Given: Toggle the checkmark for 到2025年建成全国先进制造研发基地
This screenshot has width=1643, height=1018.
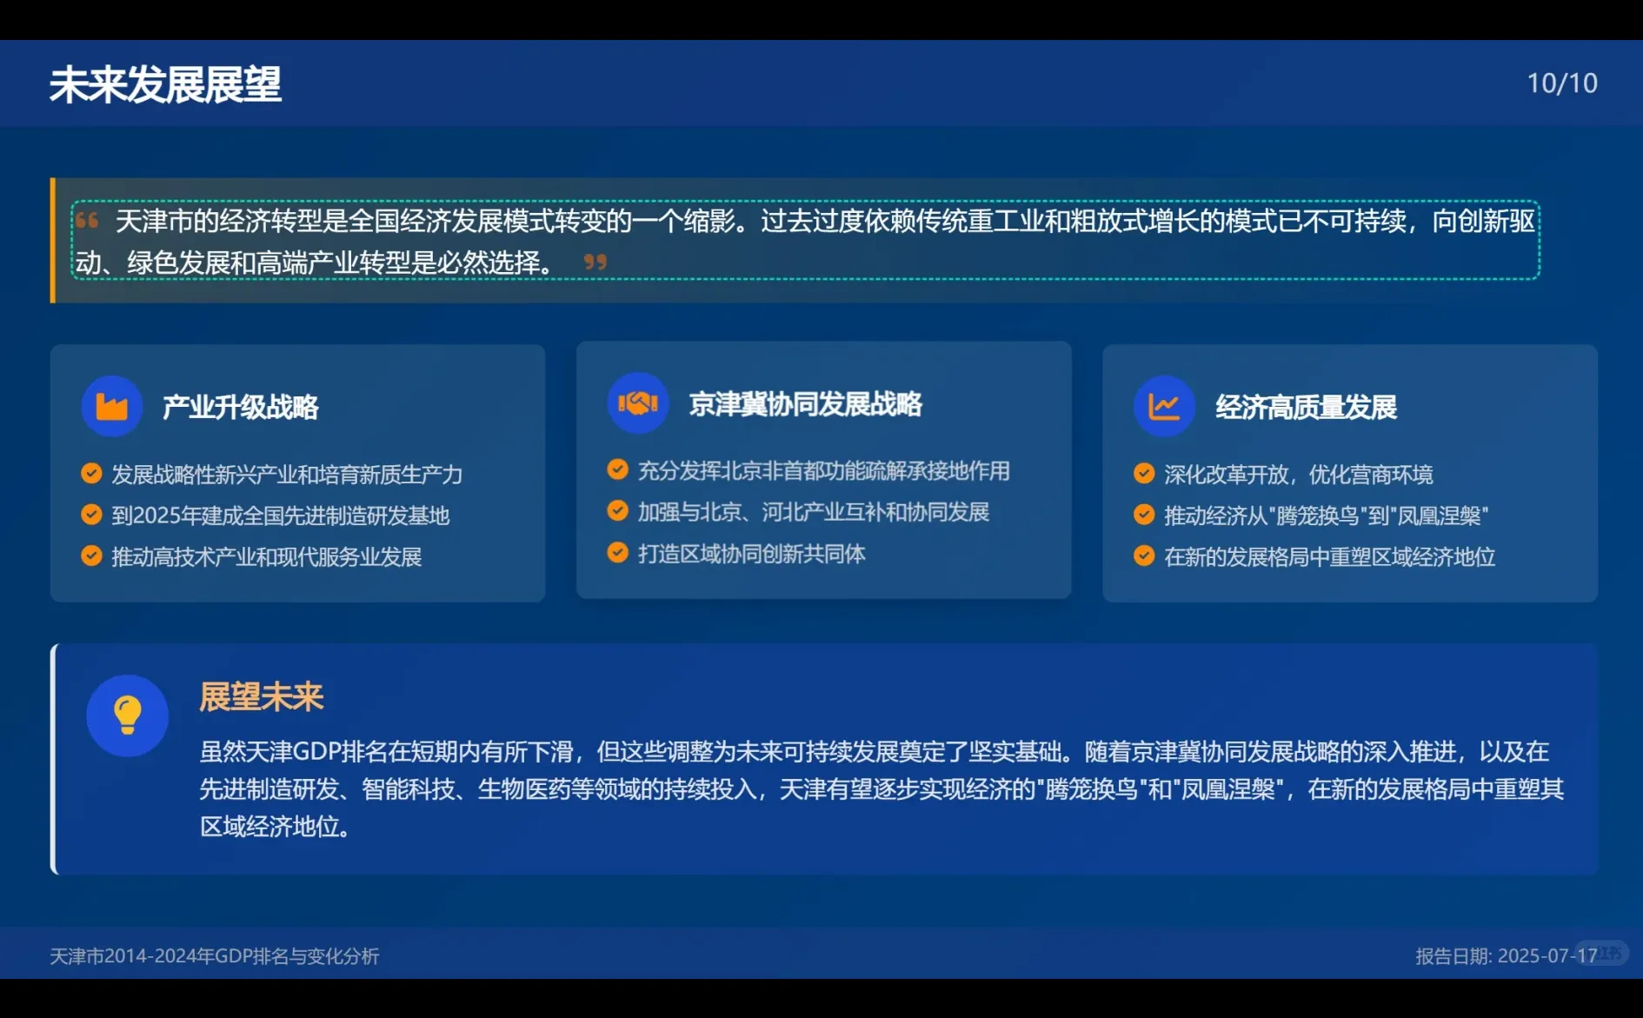Looking at the screenshot, I should pyautogui.click(x=90, y=515).
